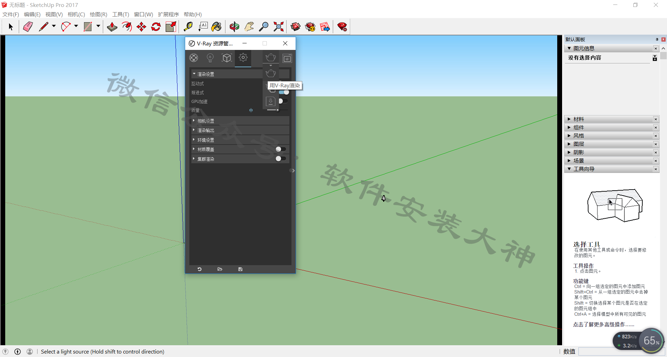
Task: Open the 视图(V) menu
Action: click(x=54, y=14)
